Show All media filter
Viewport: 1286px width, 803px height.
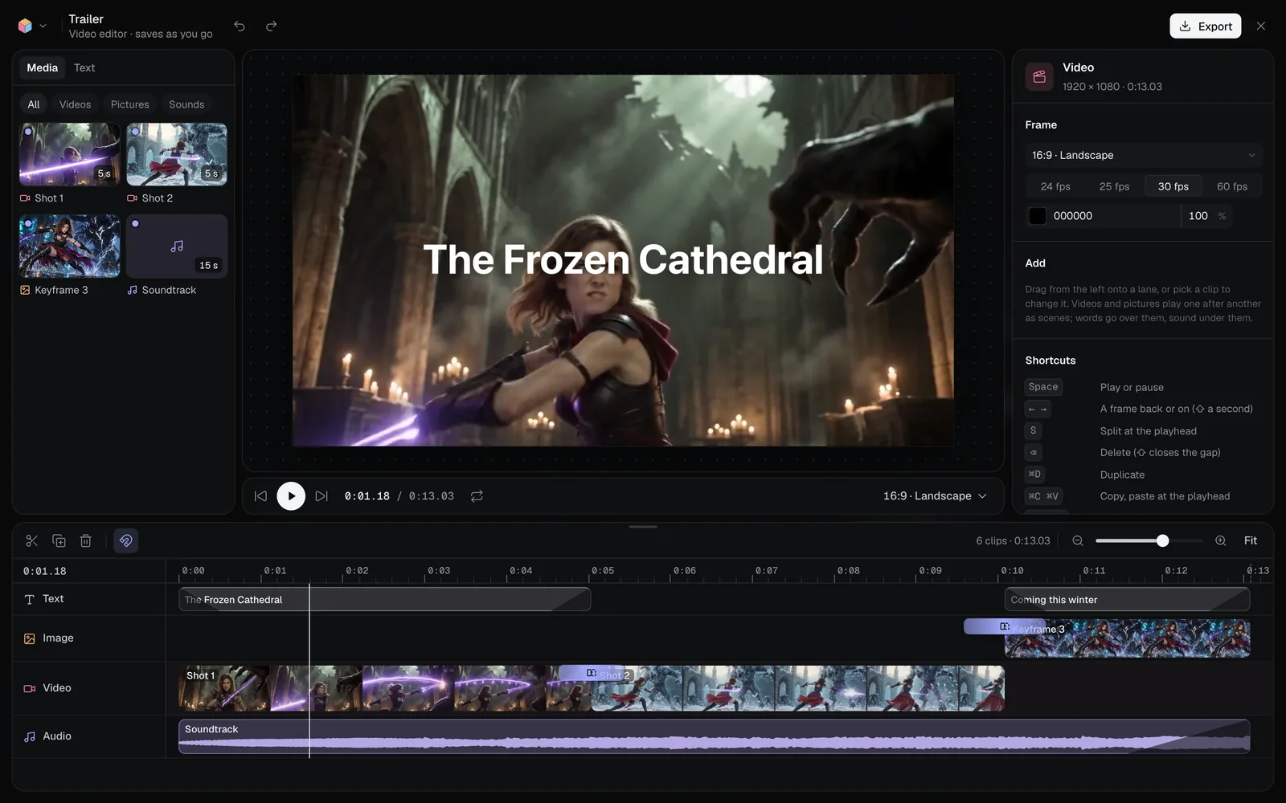tap(34, 104)
